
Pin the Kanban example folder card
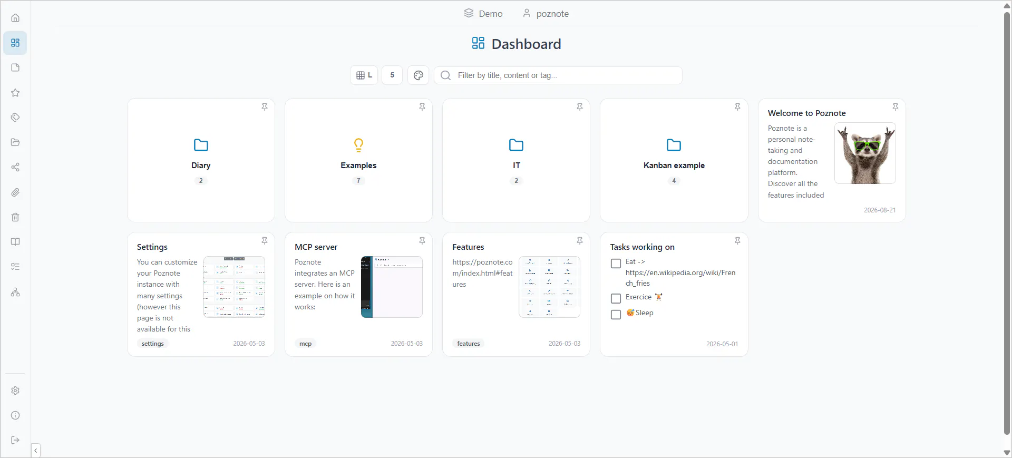point(737,107)
